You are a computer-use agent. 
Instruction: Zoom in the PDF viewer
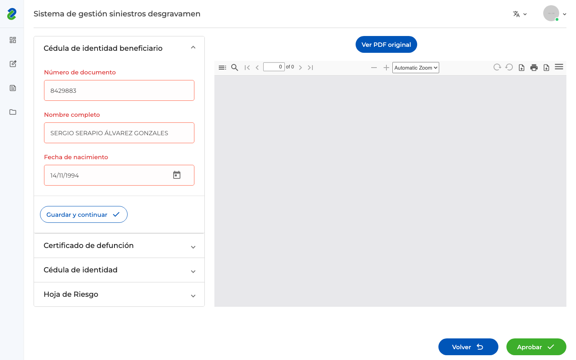(x=386, y=68)
